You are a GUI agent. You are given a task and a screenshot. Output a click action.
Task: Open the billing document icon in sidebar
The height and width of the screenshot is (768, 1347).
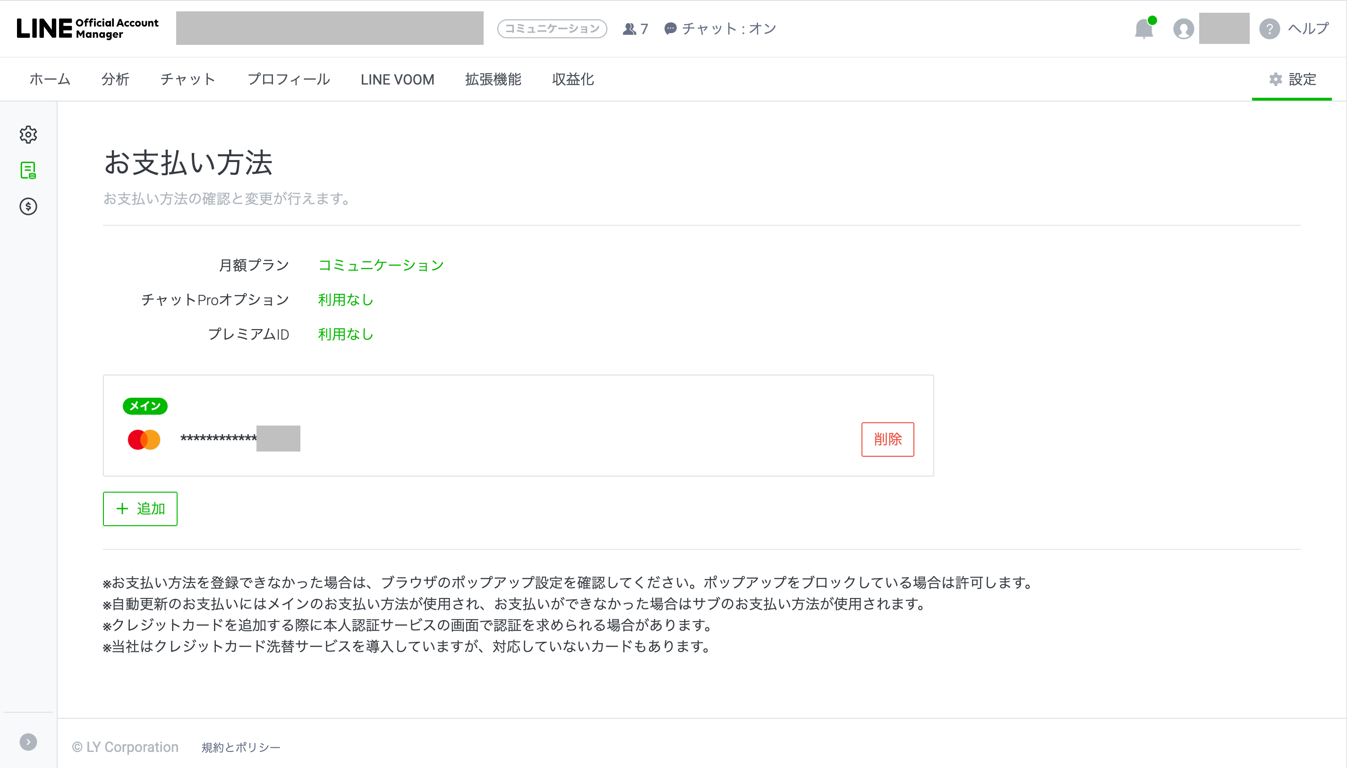click(x=28, y=171)
